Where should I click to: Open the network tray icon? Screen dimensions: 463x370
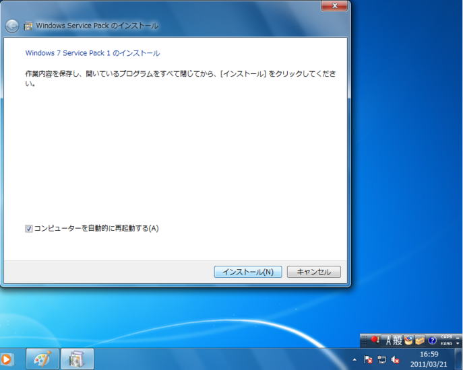pos(381,360)
